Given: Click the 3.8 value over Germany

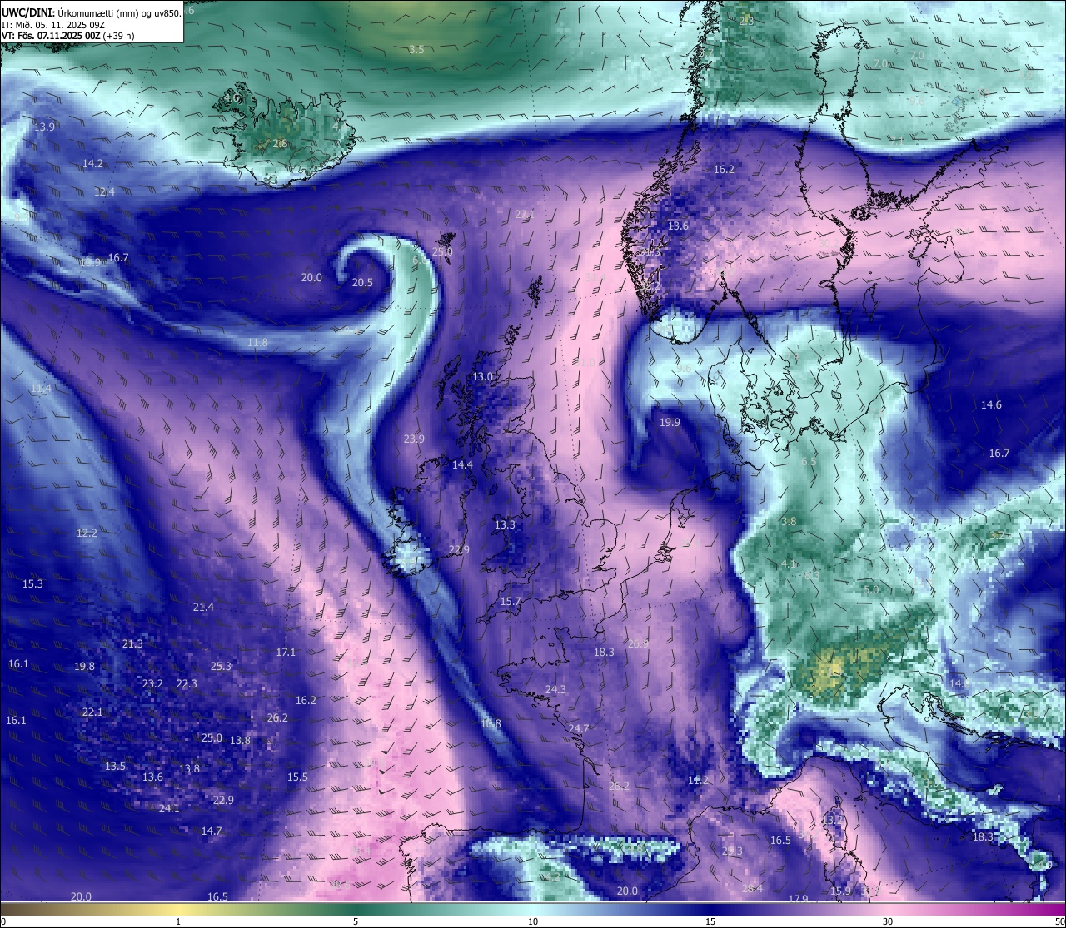Looking at the screenshot, I should [789, 522].
